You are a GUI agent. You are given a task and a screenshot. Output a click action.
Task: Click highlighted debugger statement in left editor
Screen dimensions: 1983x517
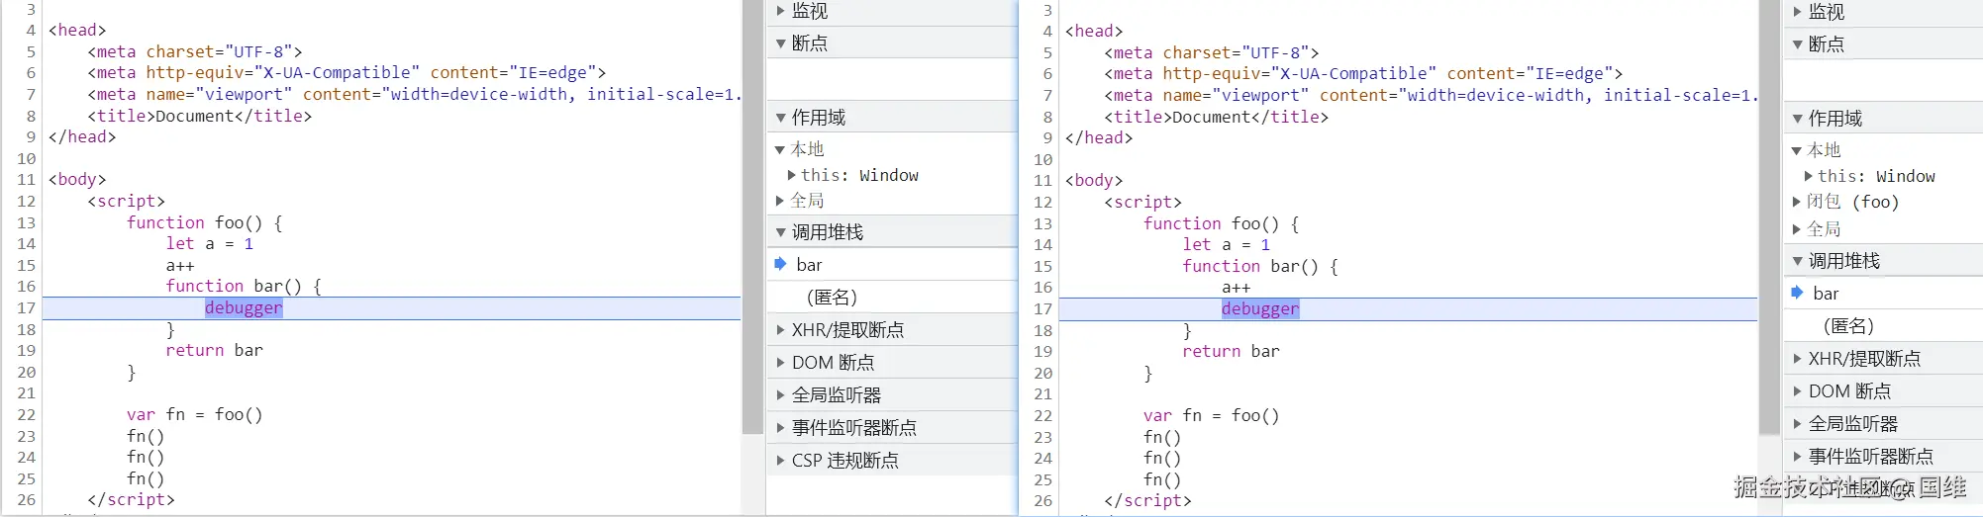point(244,307)
